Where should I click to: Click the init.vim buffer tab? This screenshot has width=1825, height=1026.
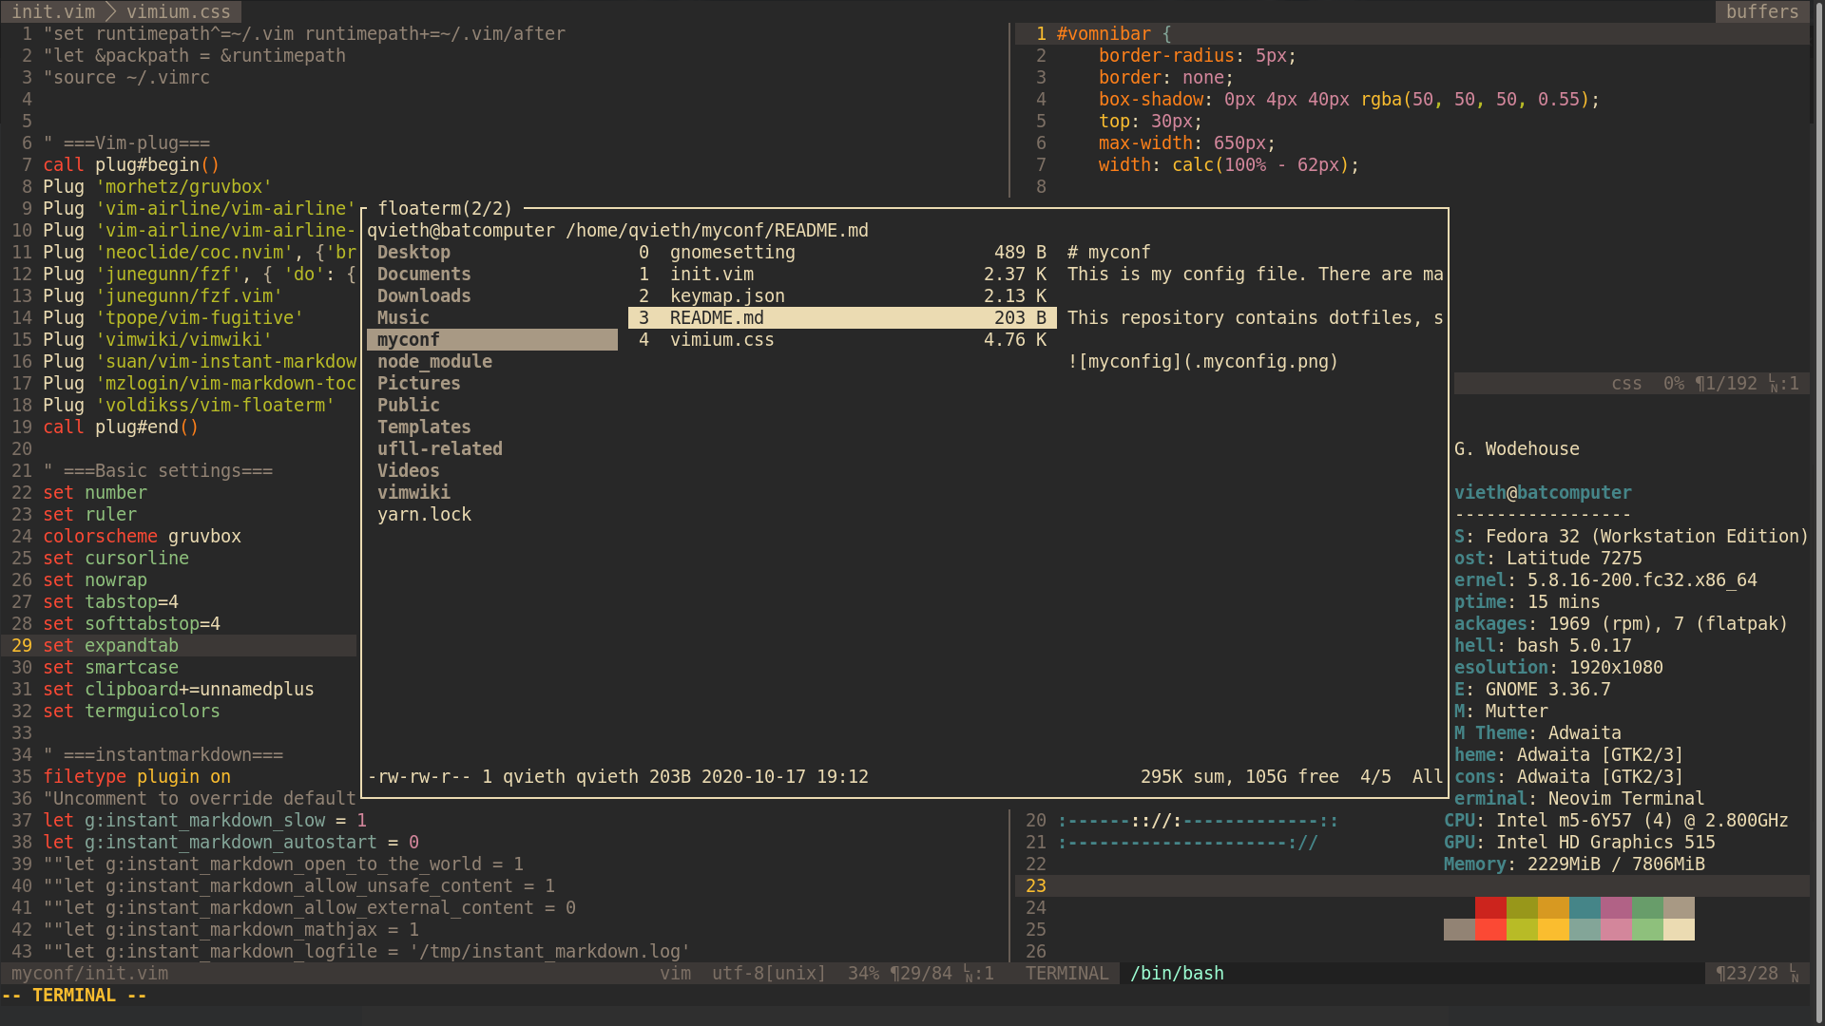pyautogui.click(x=53, y=11)
